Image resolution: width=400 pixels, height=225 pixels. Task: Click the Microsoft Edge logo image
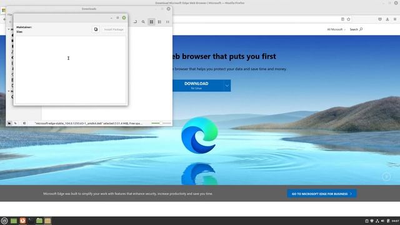point(199,135)
